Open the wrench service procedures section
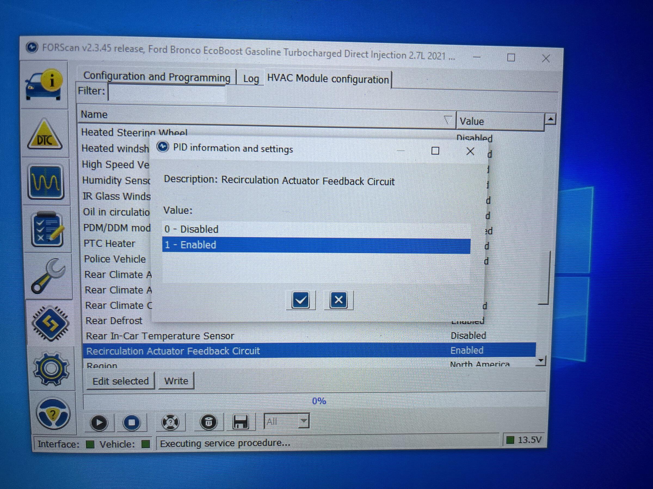Image resolution: width=653 pixels, height=489 pixels. (48, 276)
